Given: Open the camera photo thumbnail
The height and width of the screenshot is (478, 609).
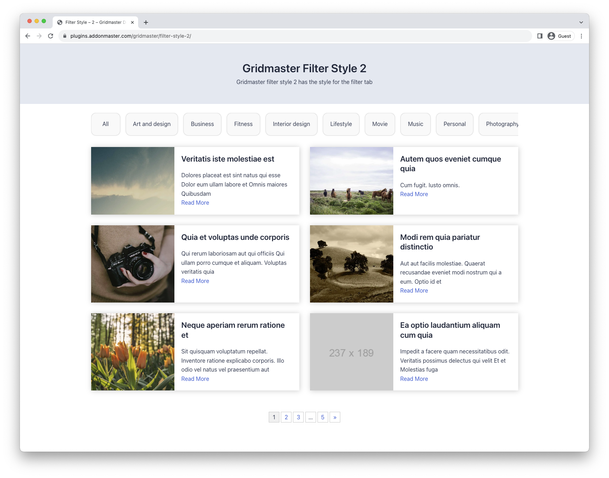Looking at the screenshot, I should click(133, 264).
